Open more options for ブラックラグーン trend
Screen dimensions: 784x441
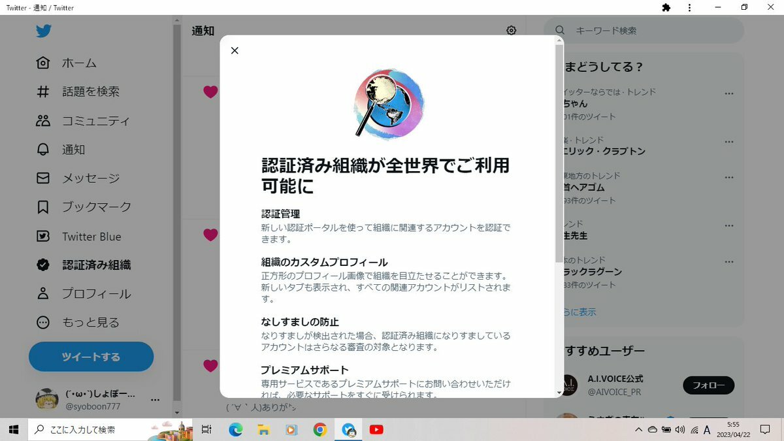coord(729,261)
